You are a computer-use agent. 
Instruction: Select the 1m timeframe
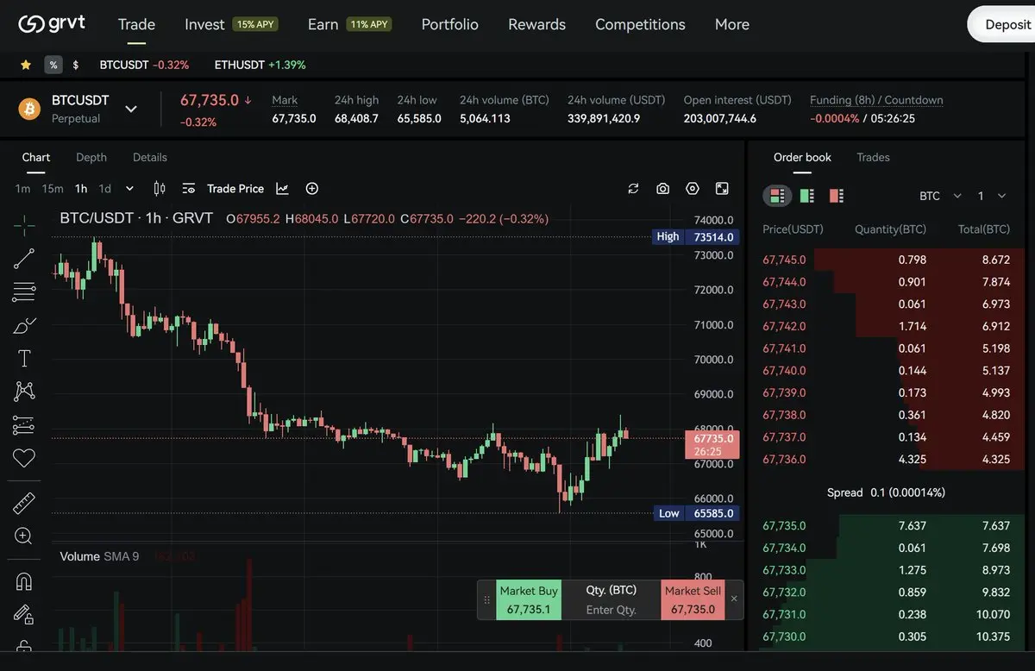pos(22,188)
